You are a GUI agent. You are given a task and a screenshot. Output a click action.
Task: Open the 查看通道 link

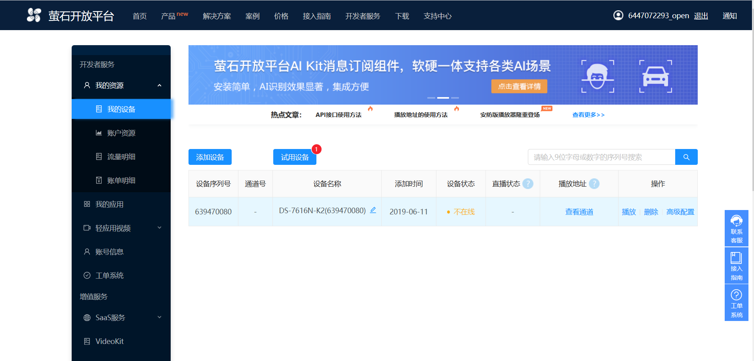(x=579, y=212)
